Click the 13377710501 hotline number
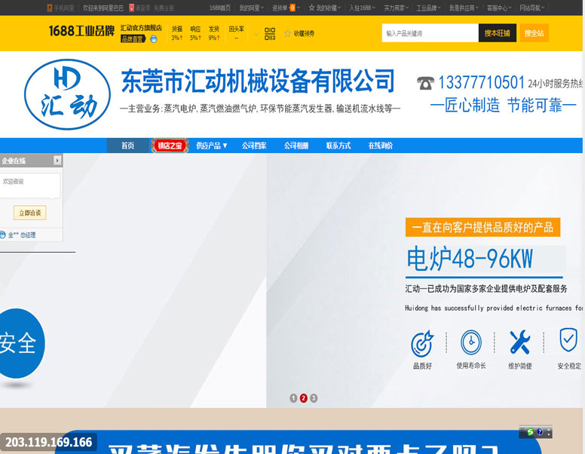Viewport: 585px width, 454px height. (x=481, y=82)
